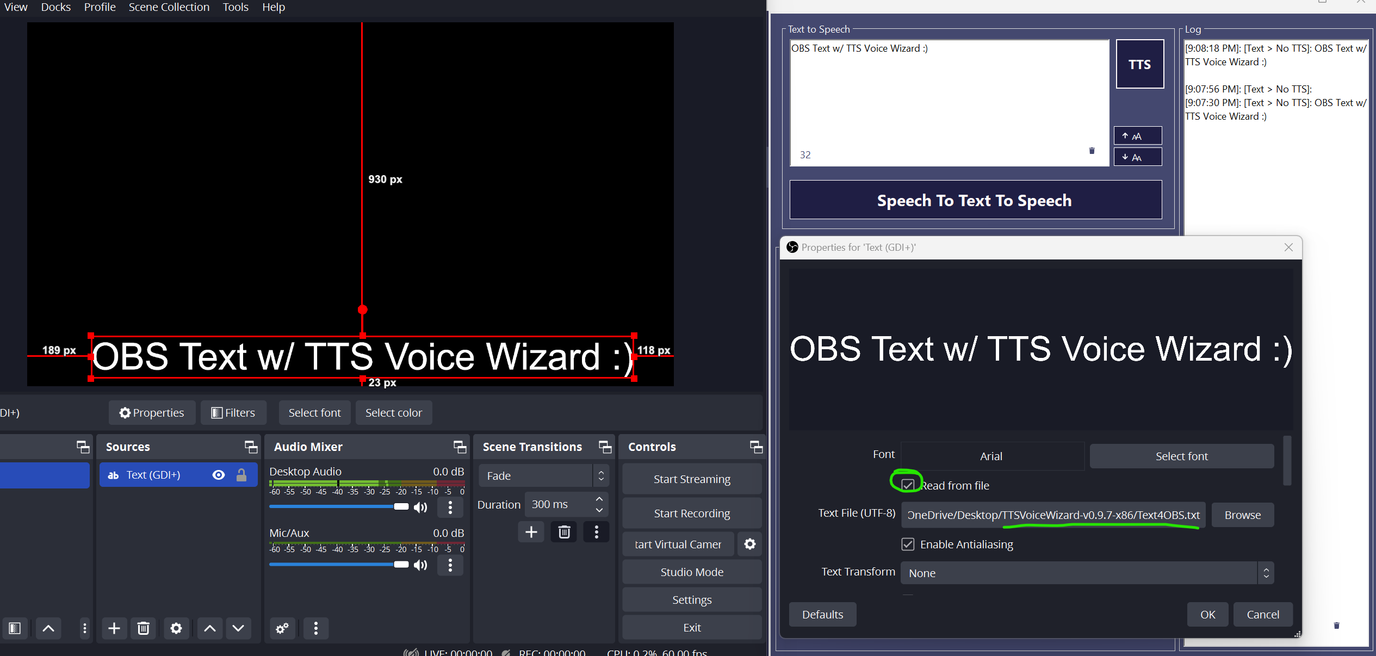
Task: Click the TTS button in Voice Wizard
Action: 1140,64
